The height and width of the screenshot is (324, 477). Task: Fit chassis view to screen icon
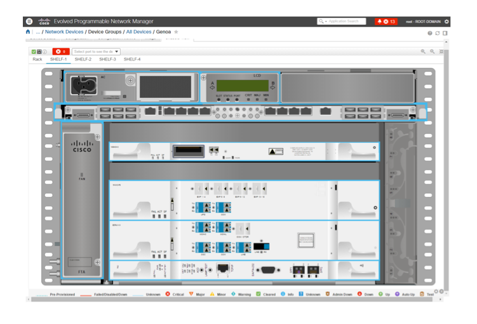click(441, 51)
